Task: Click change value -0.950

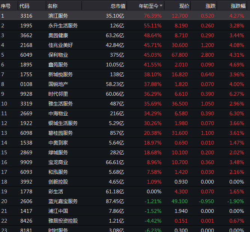Action: tap(206, 201)
